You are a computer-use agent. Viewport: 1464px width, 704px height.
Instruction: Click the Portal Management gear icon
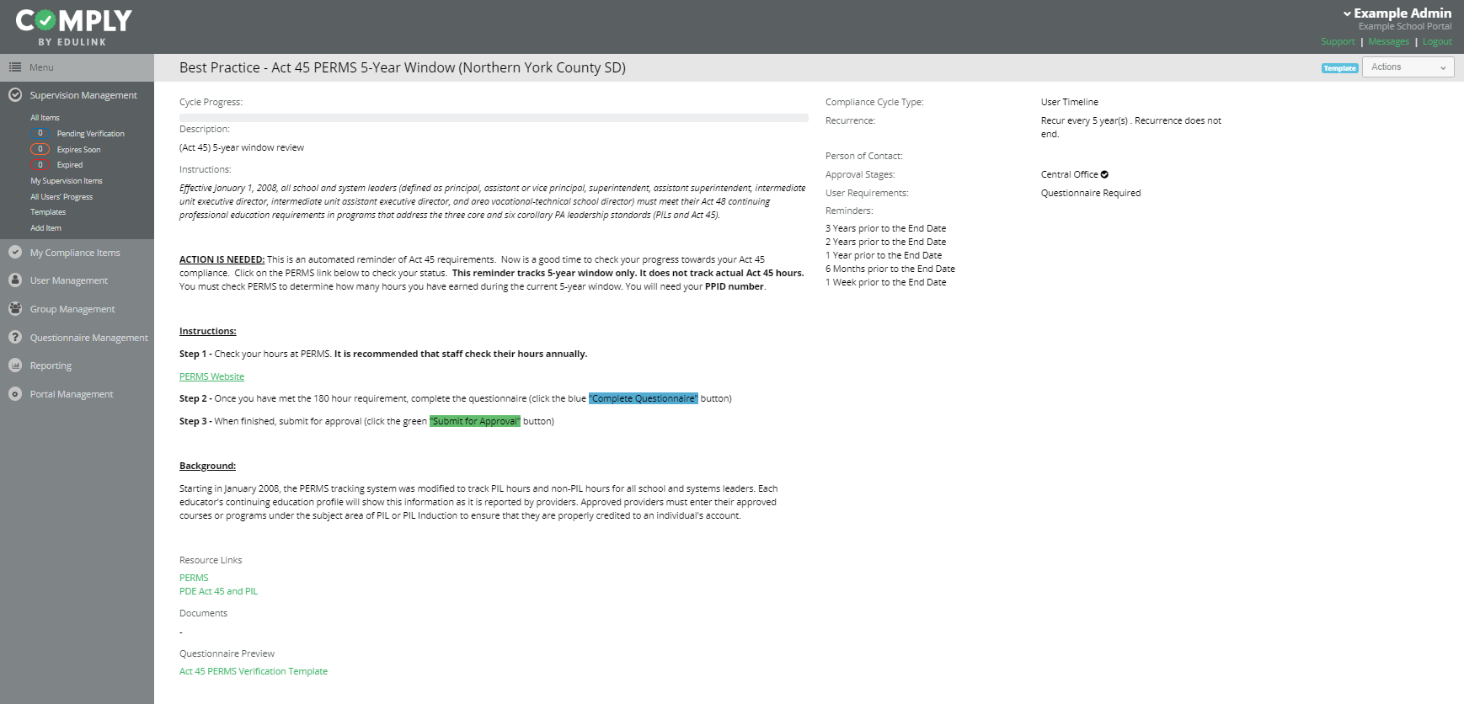coord(15,393)
